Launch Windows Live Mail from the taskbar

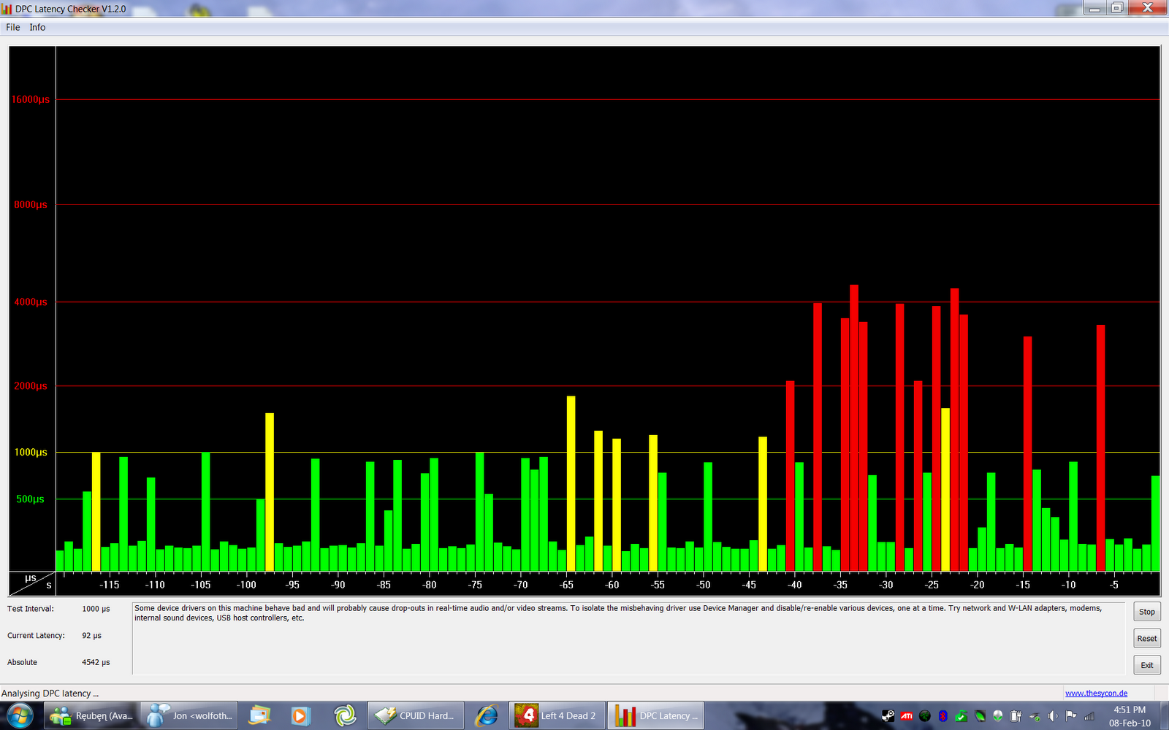point(259,716)
